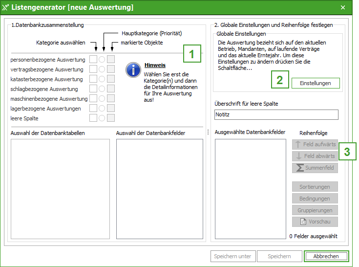This screenshot has width=359, height=267.
Task: Toggle markierte Objekte for leere Spalte
Action: (x=111, y=118)
